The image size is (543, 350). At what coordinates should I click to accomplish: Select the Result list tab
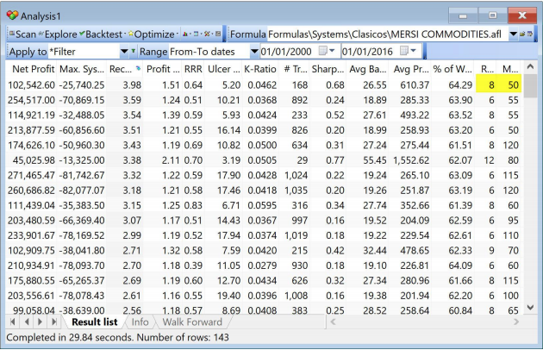click(94, 322)
